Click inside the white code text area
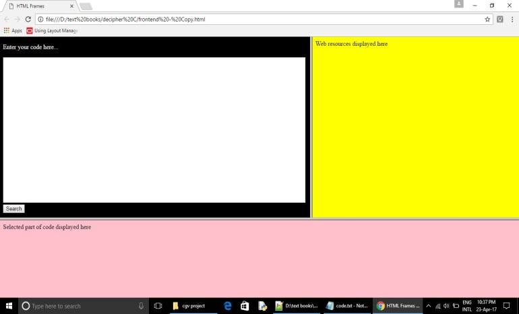519x314 pixels. coord(154,129)
